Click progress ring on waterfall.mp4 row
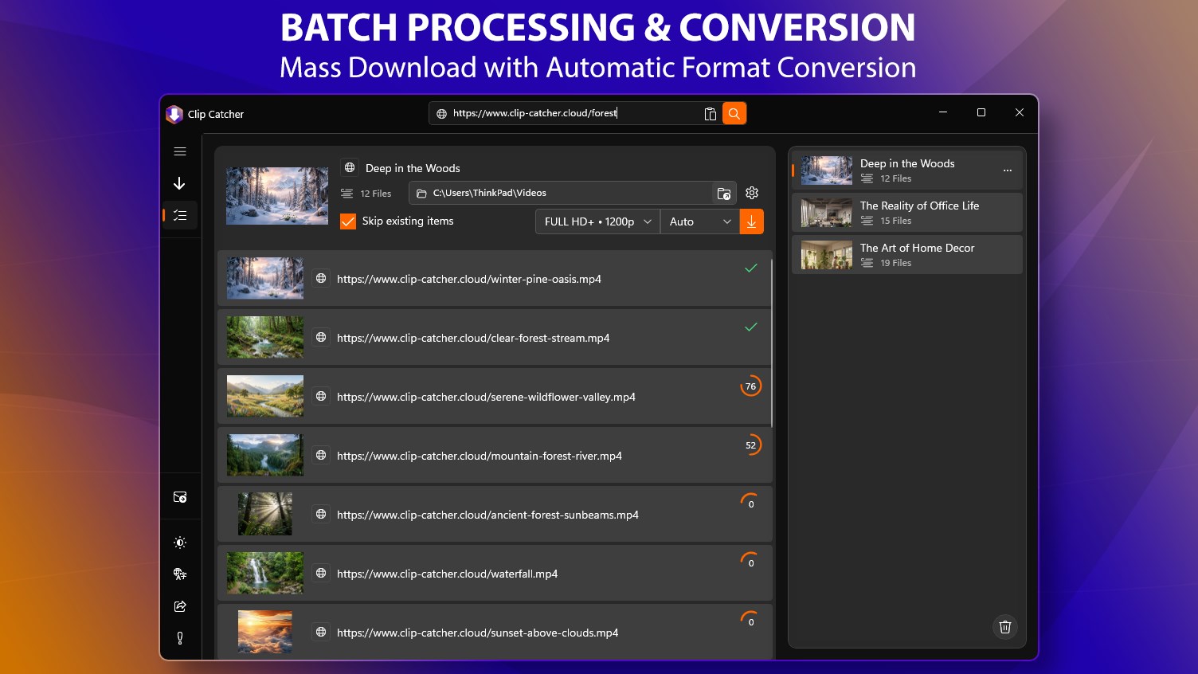The image size is (1198, 674). coord(750,561)
